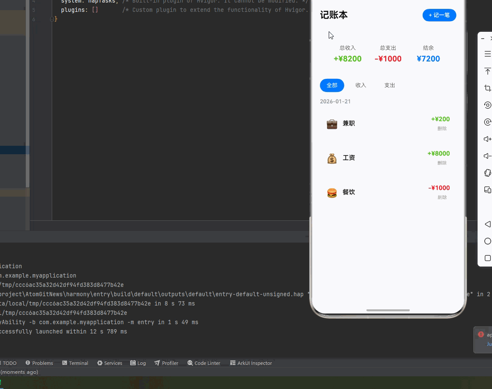This screenshot has height=389, width=492.
Task: Click the +¥8000 amount of 工资
Action: 438,153
